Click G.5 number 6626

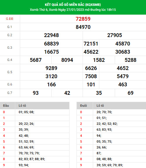pyautogui.click(x=91, y=68)
